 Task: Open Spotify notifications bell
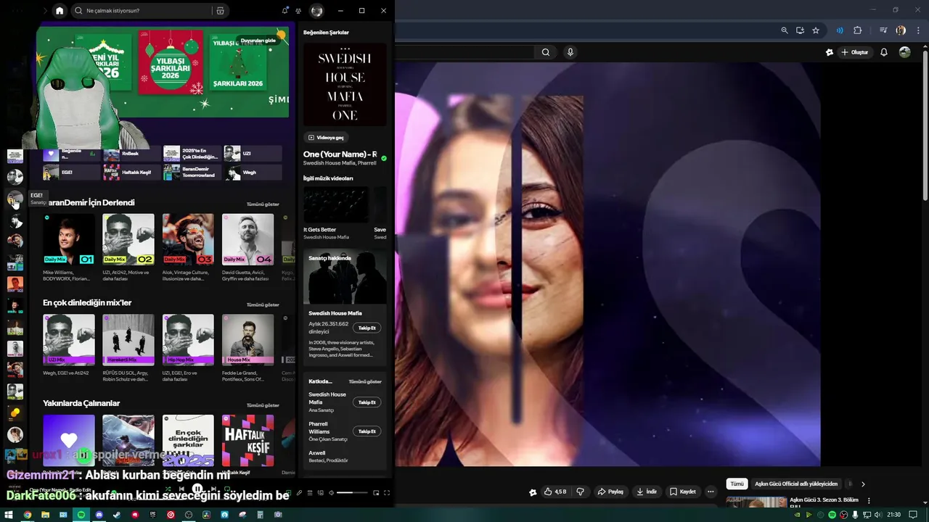click(285, 11)
